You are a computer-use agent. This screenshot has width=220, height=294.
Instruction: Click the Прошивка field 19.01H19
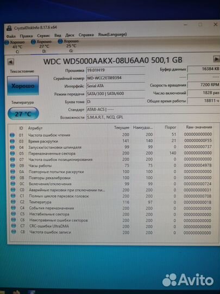(115, 70)
